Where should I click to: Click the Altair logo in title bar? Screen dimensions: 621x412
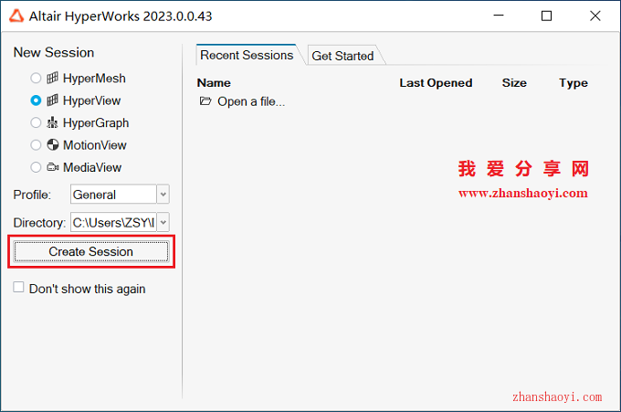(16, 16)
